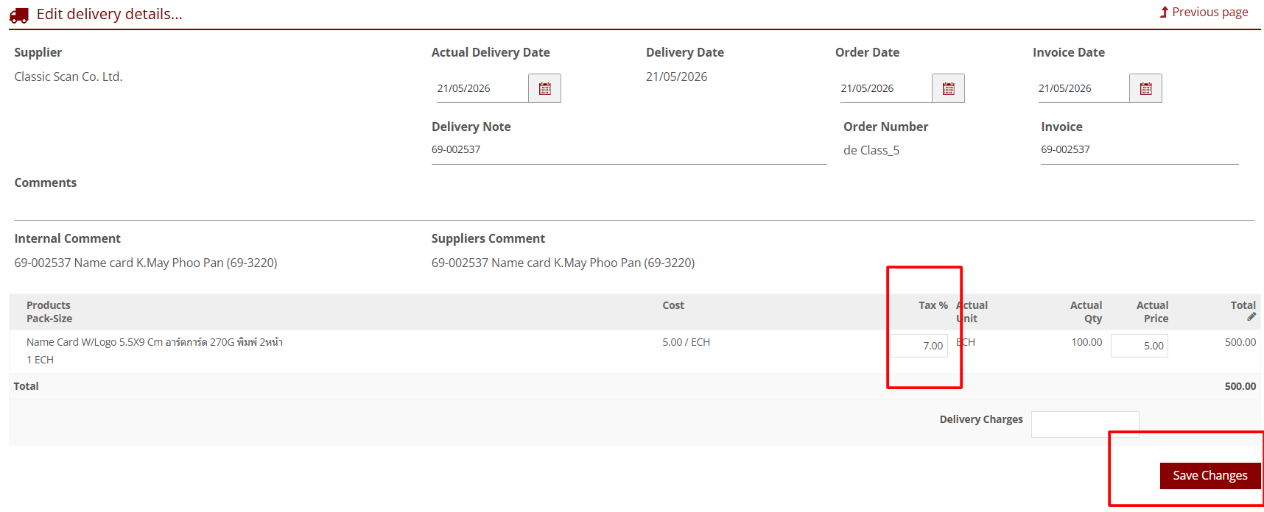The height and width of the screenshot is (512, 1264).
Task: Click the delivery truck icon in header
Action: click(19, 15)
